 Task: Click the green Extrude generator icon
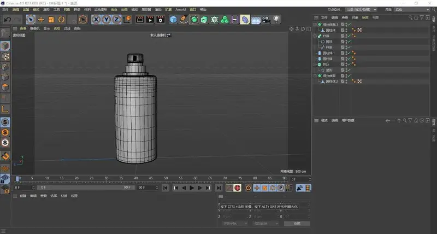[204, 20]
